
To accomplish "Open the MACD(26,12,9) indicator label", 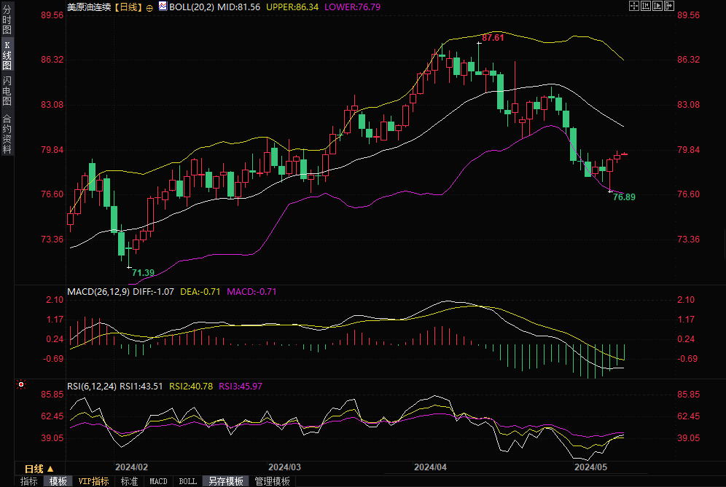I will (98, 291).
